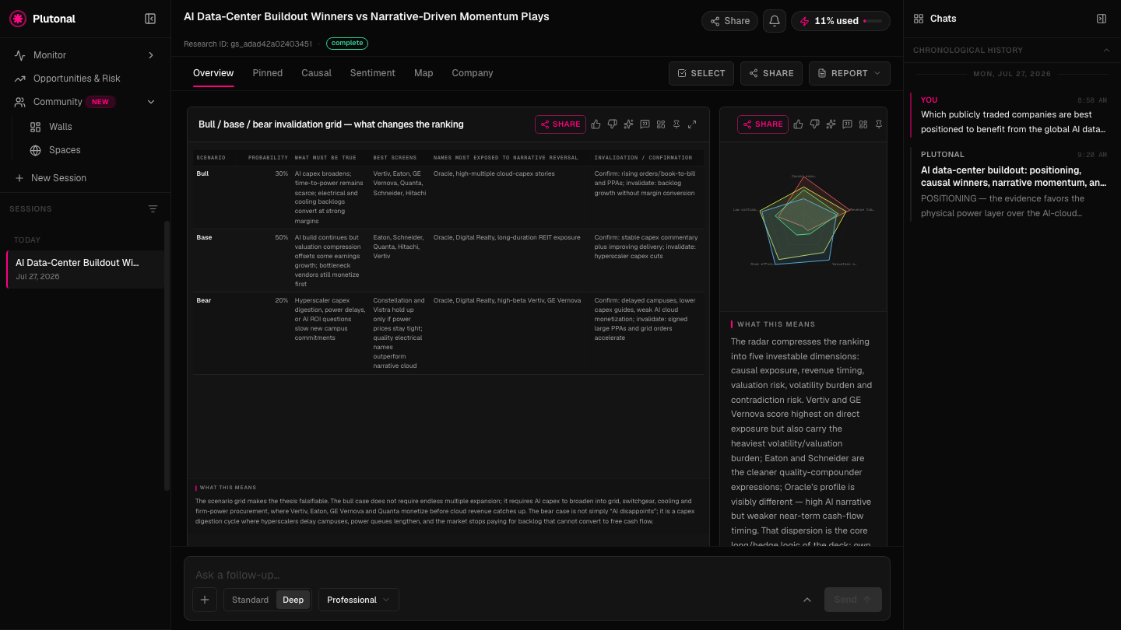Click the radar chart thumbnail
This screenshot has width=1121, height=630.
(x=803, y=223)
